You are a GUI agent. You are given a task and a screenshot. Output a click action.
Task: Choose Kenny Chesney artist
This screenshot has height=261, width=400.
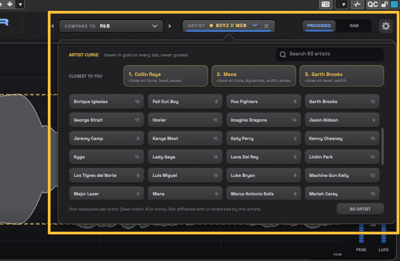pyautogui.click(x=342, y=138)
